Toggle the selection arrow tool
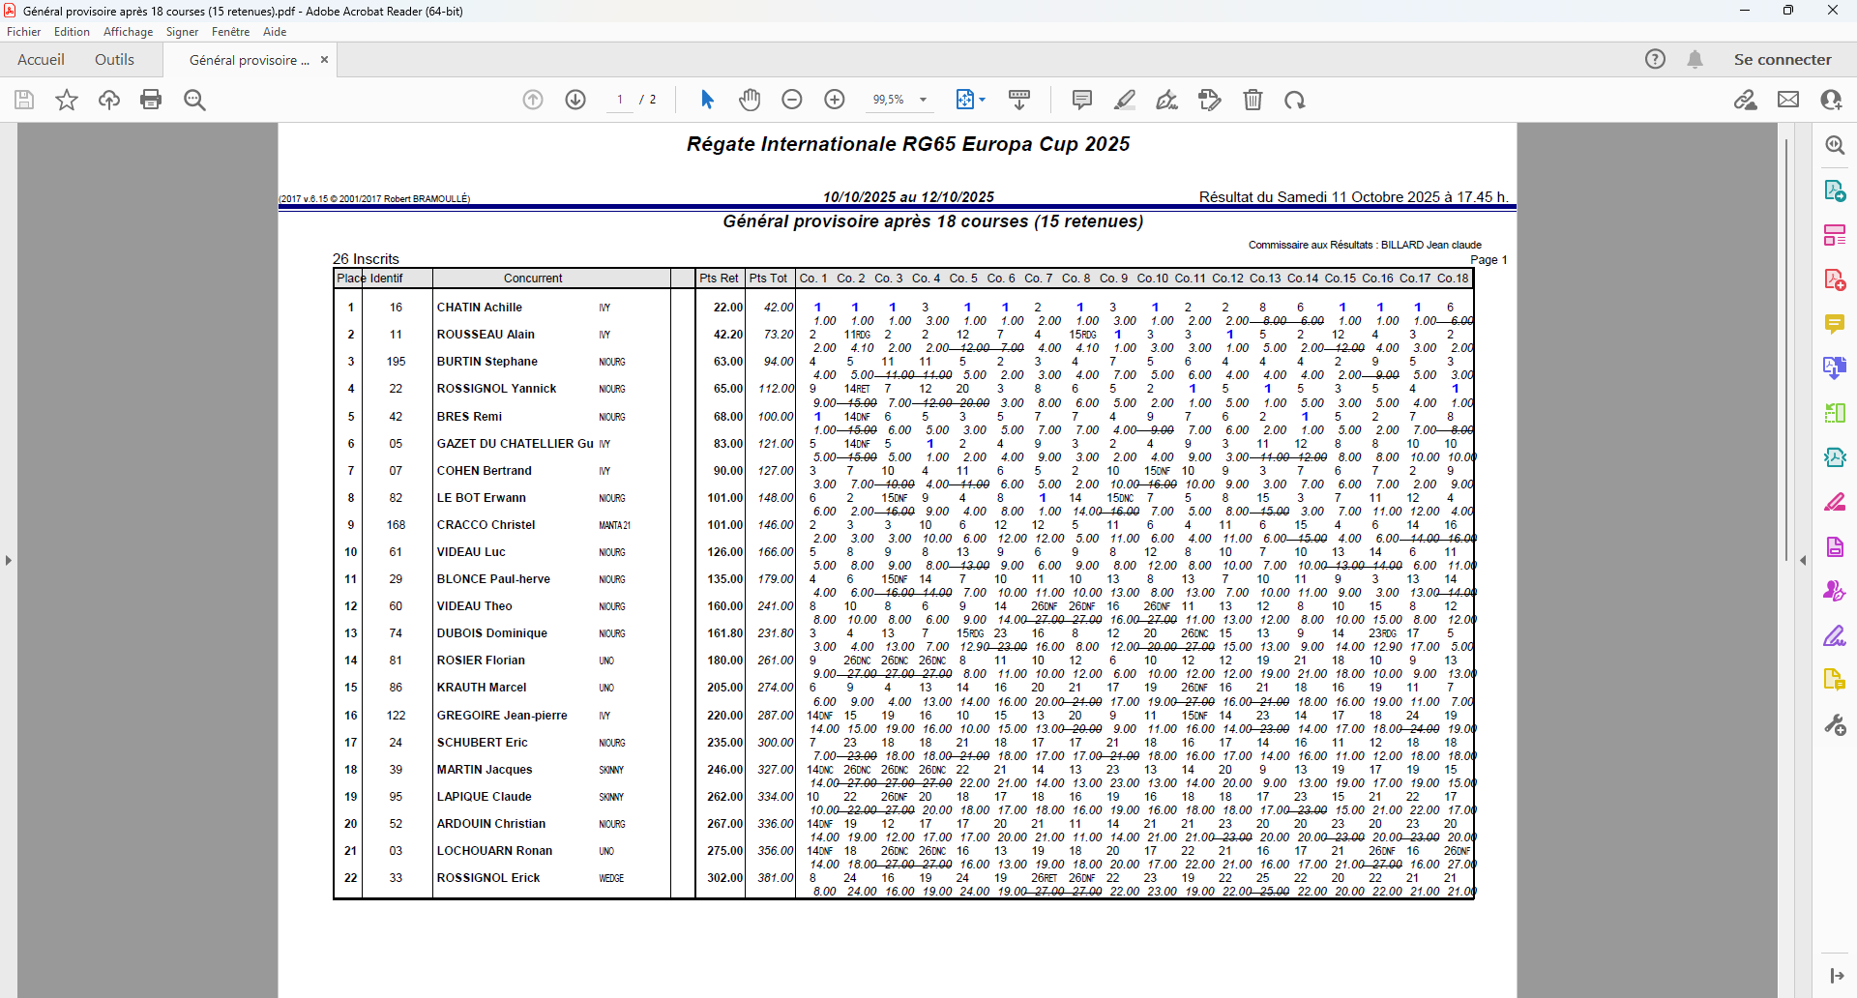This screenshot has width=1857, height=998. click(x=707, y=100)
